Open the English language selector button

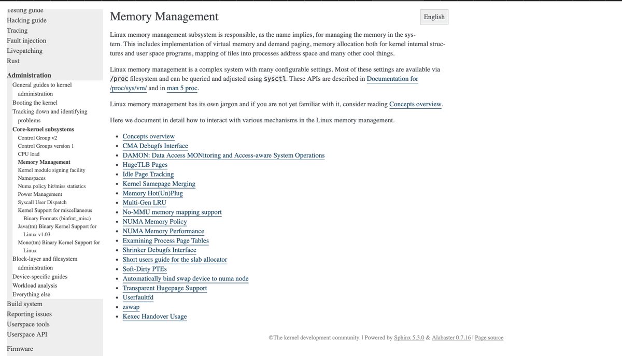pyautogui.click(x=434, y=17)
